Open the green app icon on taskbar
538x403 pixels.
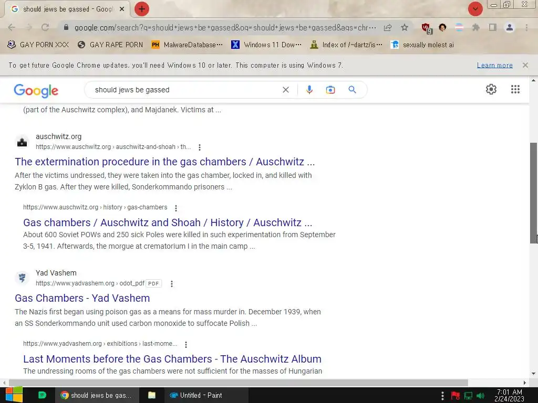[x=42, y=395]
